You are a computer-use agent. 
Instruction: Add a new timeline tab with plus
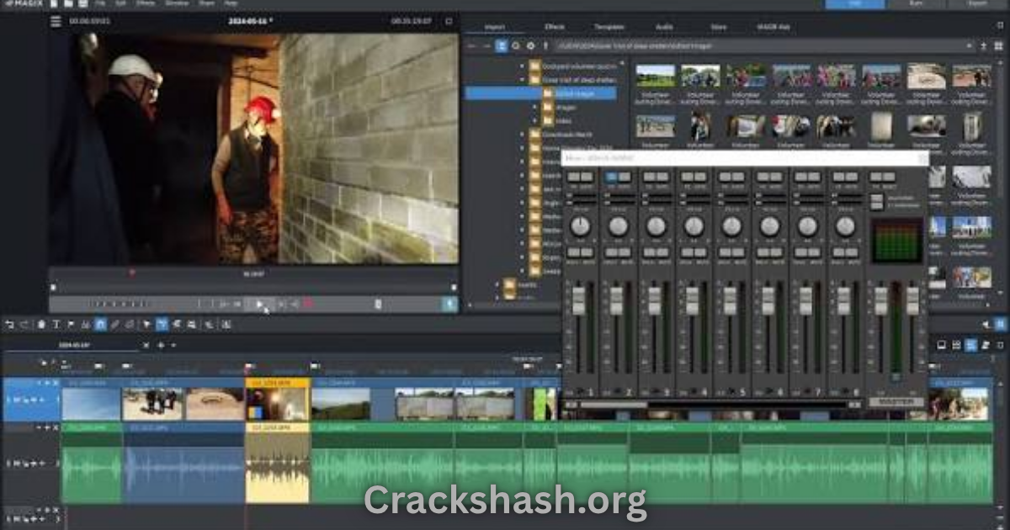click(162, 345)
